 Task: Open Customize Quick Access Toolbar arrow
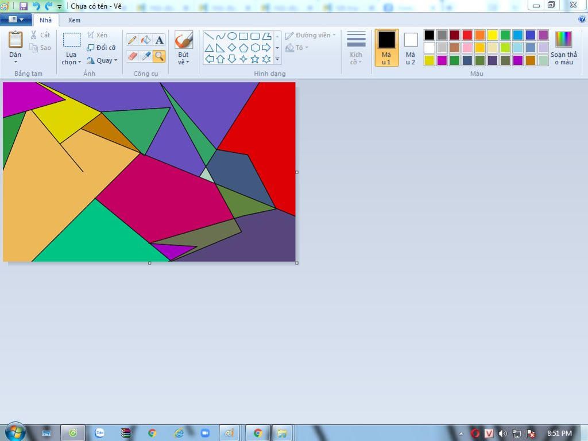pyautogui.click(x=59, y=6)
